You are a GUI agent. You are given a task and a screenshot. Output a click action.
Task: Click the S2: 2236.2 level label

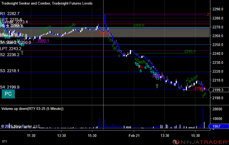tap(10, 55)
